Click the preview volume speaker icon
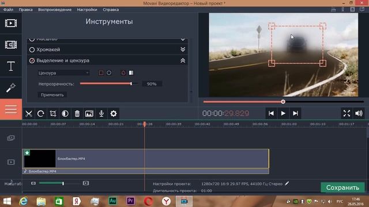The height and width of the screenshot is (207, 369). [359, 114]
